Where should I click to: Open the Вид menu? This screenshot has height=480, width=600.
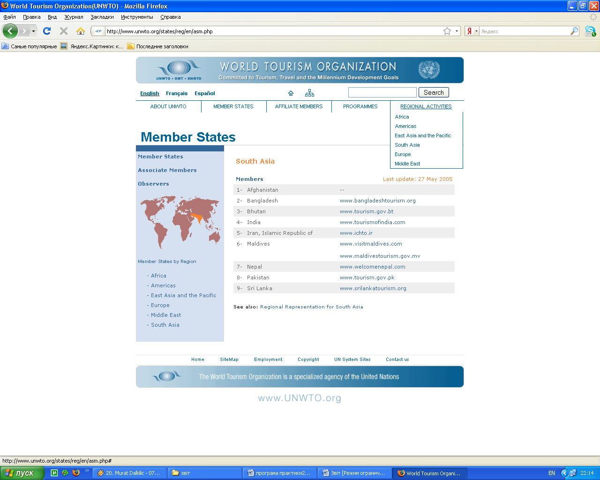(x=52, y=17)
